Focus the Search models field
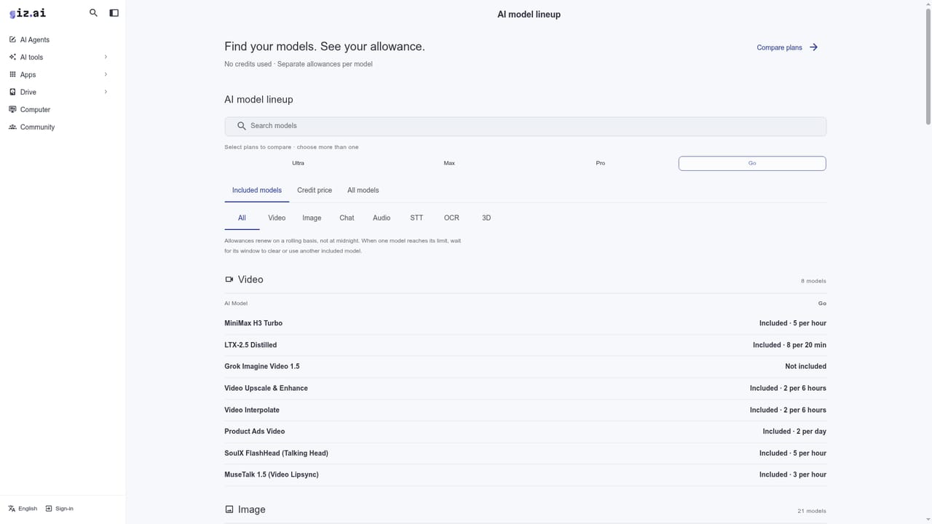This screenshot has width=932, height=524. point(525,126)
